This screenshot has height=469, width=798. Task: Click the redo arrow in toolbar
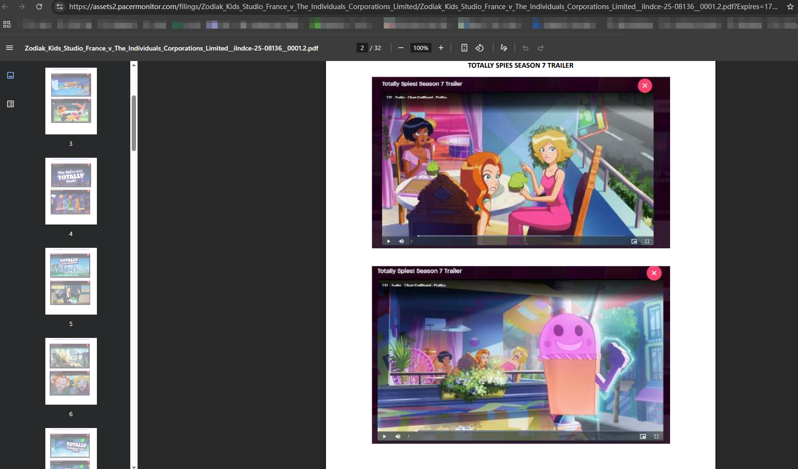click(x=541, y=48)
